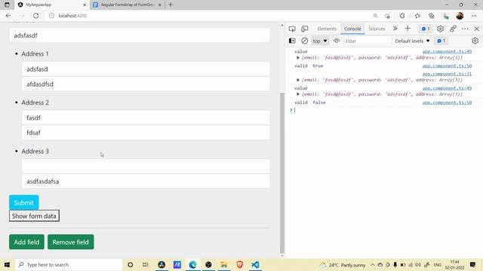This screenshot has width=483, height=271.
Task: Open app.component.ts:49 link in first log
Action: point(447,52)
